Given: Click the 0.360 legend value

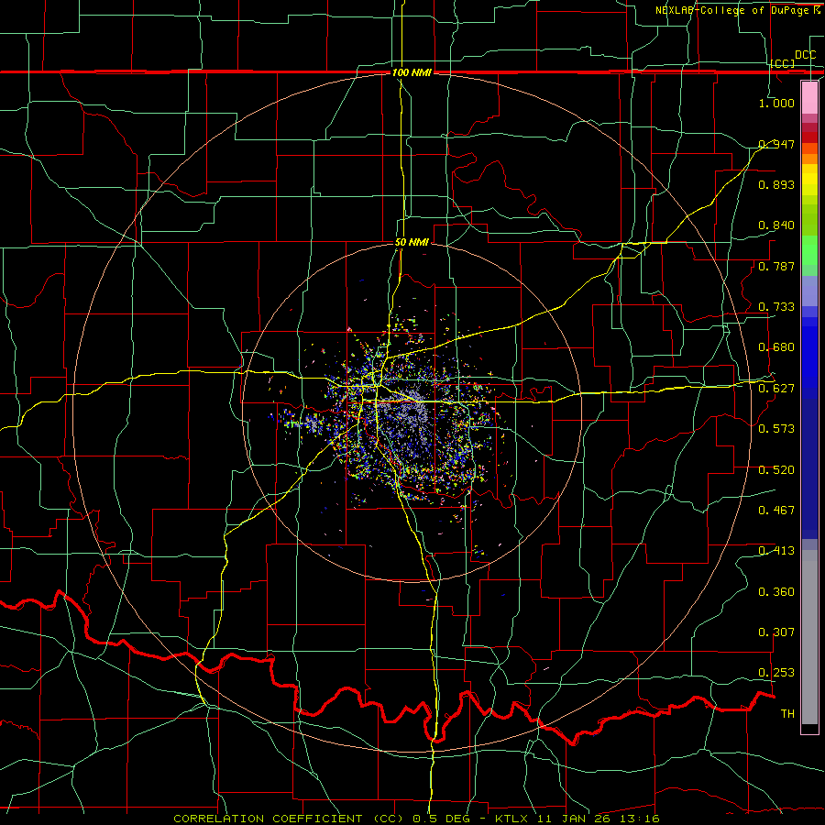Looking at the screenshot, I should click(x=776, y=592).
